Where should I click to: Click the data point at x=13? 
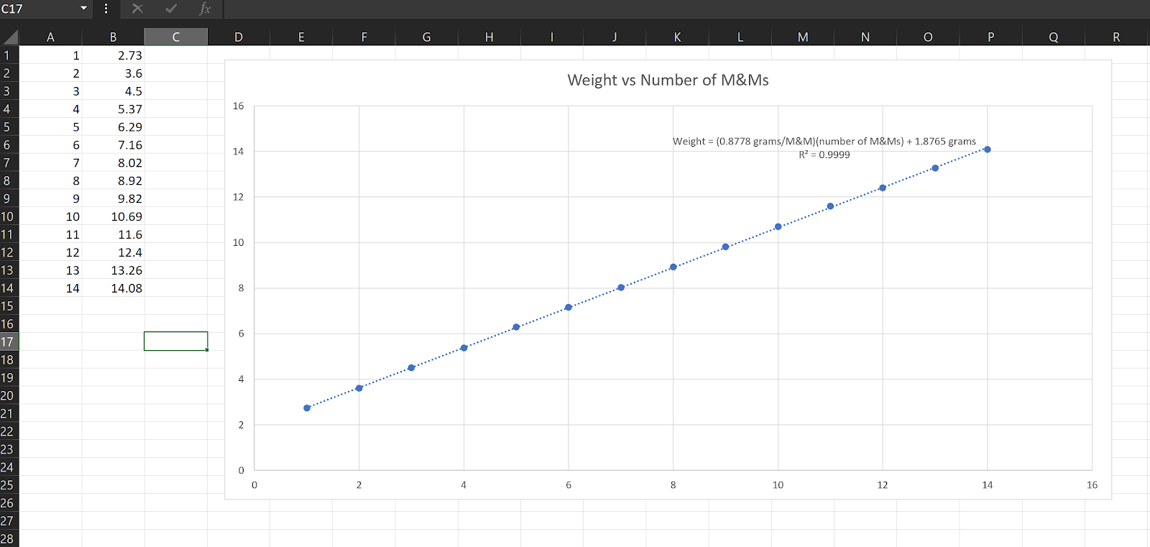935,168
